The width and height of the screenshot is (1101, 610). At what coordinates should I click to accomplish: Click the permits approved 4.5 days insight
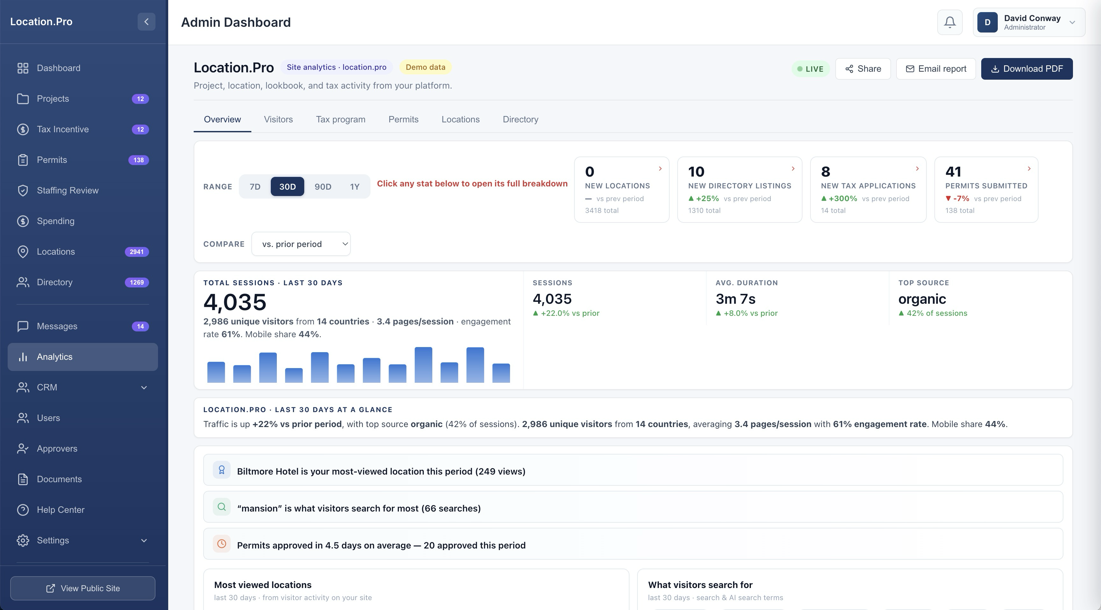(x=633, y=544)
